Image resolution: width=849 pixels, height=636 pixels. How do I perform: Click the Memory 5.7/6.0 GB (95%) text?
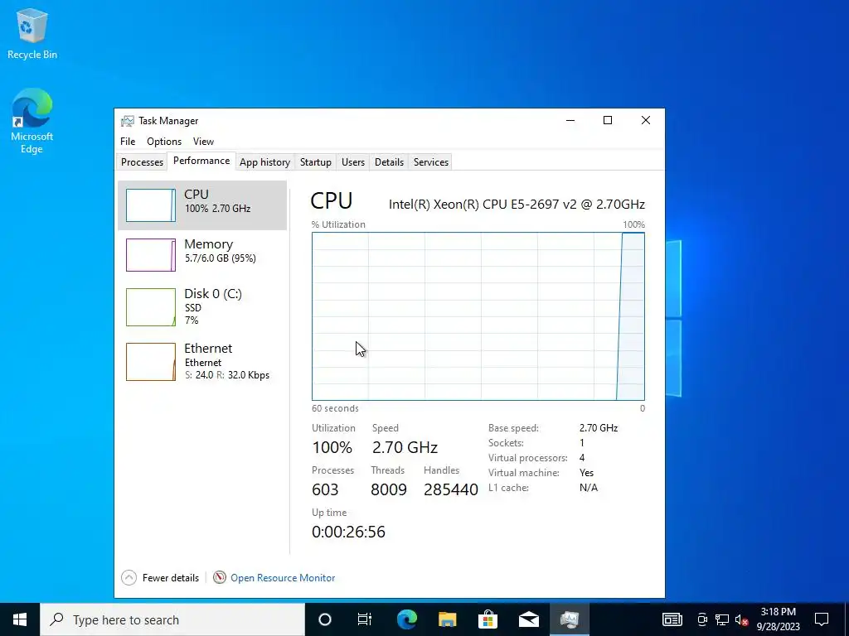coord(221,258)
